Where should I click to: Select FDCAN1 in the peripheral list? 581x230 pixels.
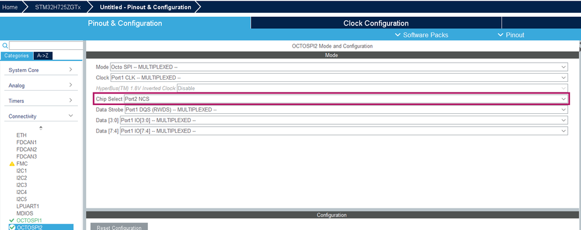tap(27, 142)
